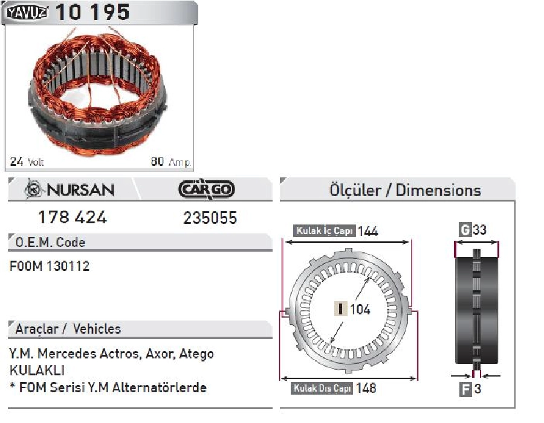Click the 24 Volt rating
Screen dimensions: 544x423
point(27,162)
